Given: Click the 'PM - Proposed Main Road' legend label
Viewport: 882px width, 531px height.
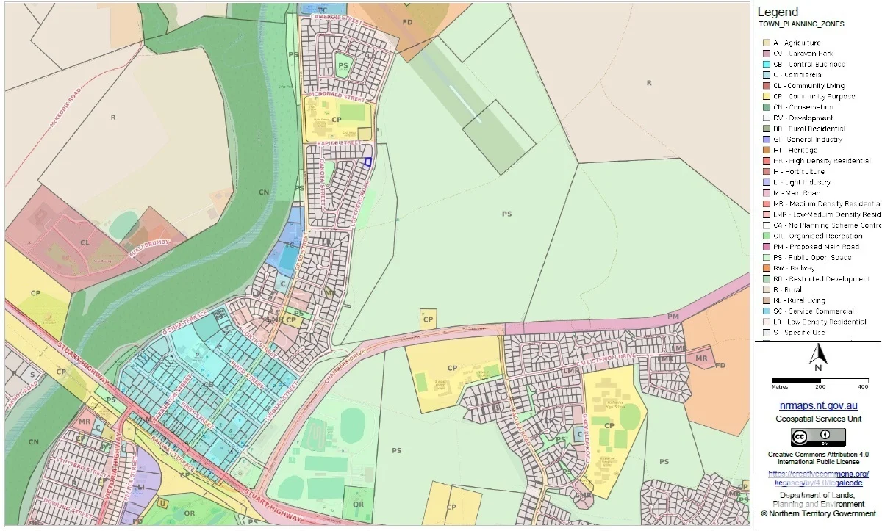Looking at the screenshot, I should (x=816, y=247).
